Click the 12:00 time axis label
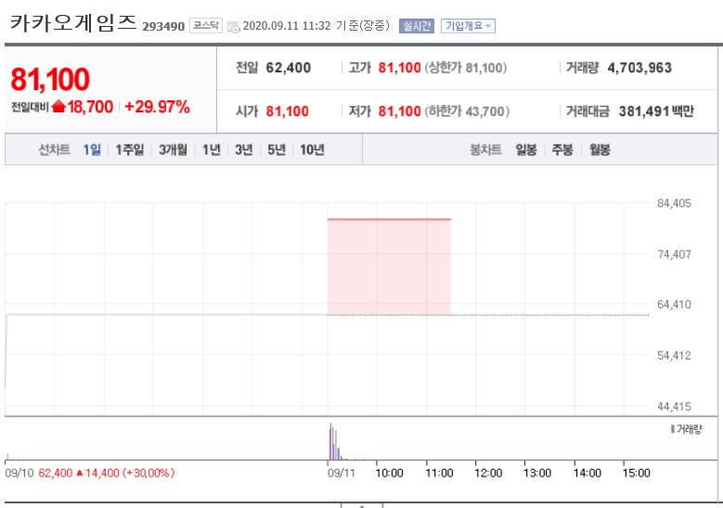This screenshot has width=723, height=508. [x=488, y=473]
